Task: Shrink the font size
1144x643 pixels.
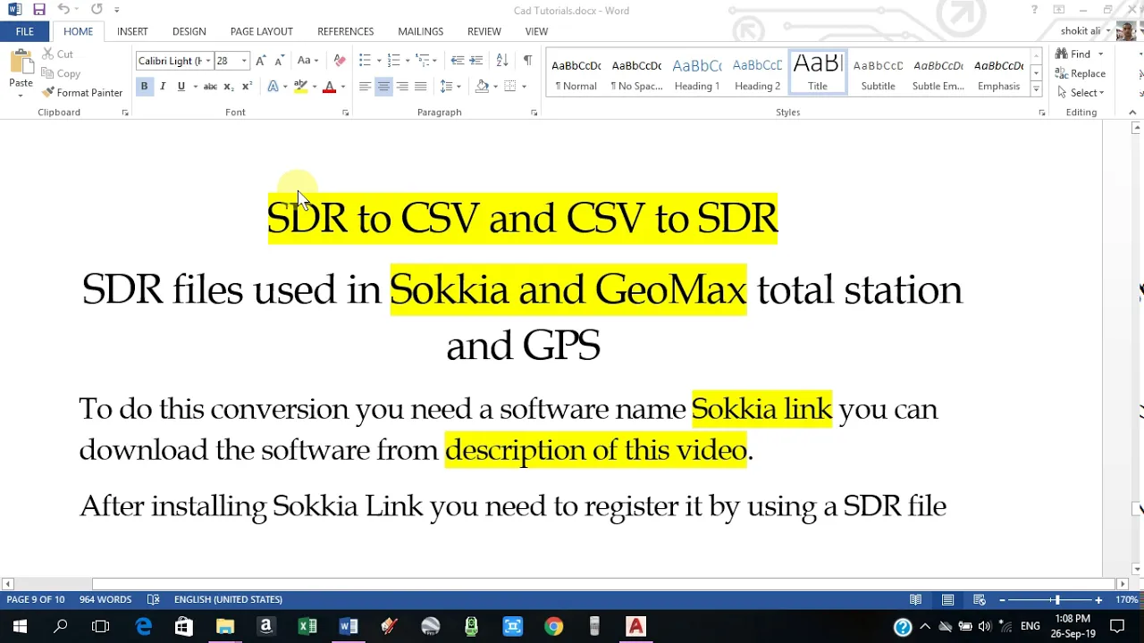Action: click(279, 61)
